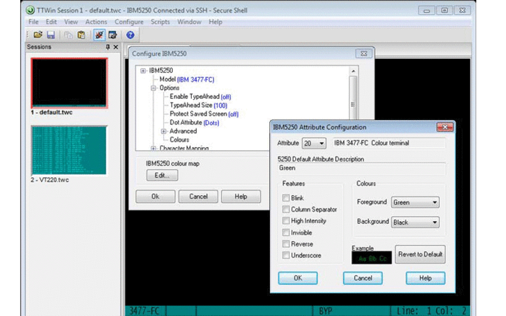Select Enable TypeAhead (off) tree item
The width and height of the screenshot is (506, 316).
pyautogui.click(x=200, y=97)
